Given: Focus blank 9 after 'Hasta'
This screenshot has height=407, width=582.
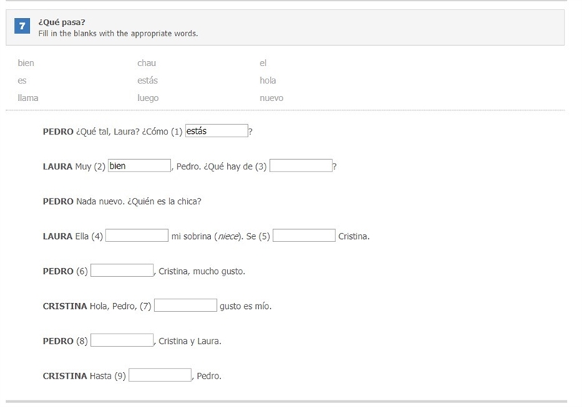Looking at the screenshot, I should tap(160, 375).
